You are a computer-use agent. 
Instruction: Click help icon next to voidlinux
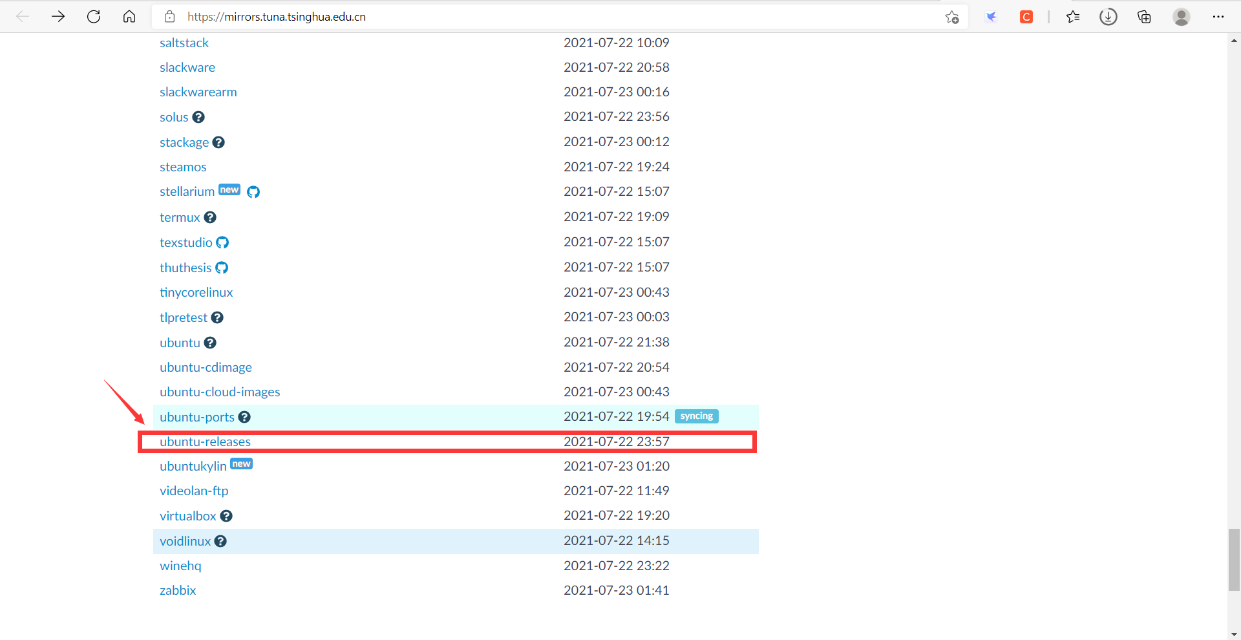[220, 541]
